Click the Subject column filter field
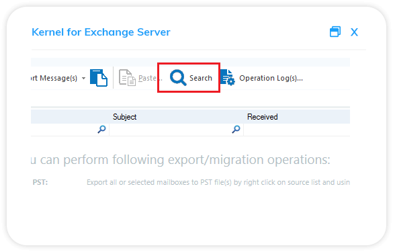The image size is (393, 252). pos(176,130)
